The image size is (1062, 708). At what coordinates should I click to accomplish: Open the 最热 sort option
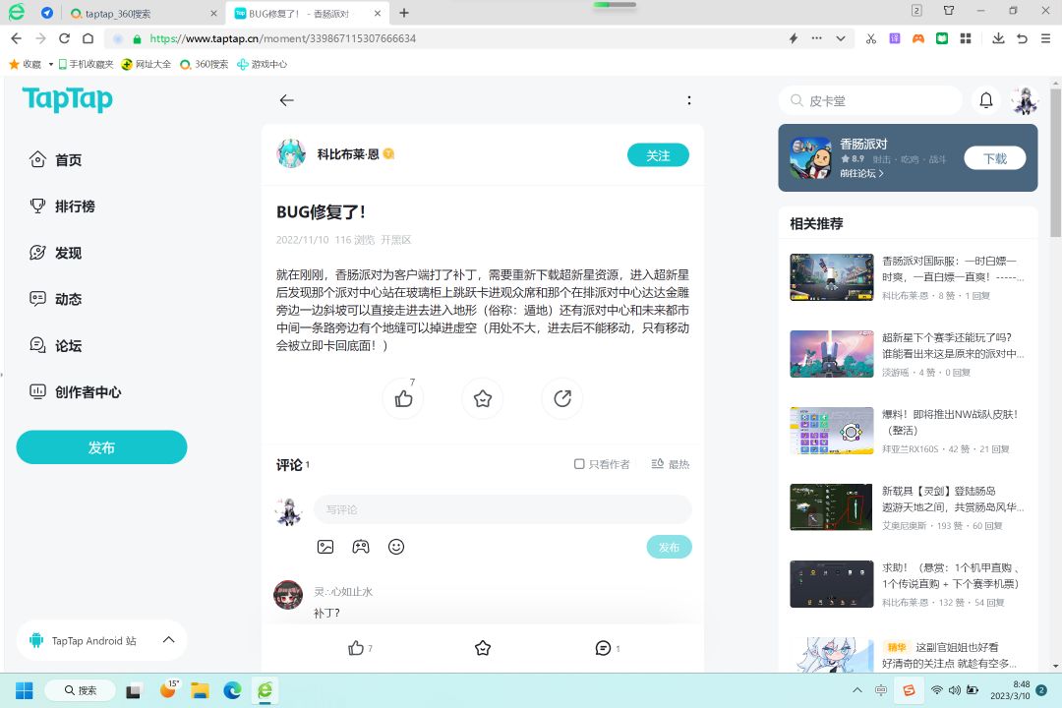670,464
